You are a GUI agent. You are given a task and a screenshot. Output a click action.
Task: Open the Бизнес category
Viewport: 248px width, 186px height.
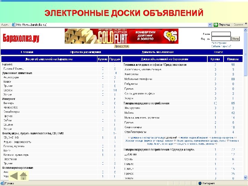pyautogui.click(x=7, y=64)
